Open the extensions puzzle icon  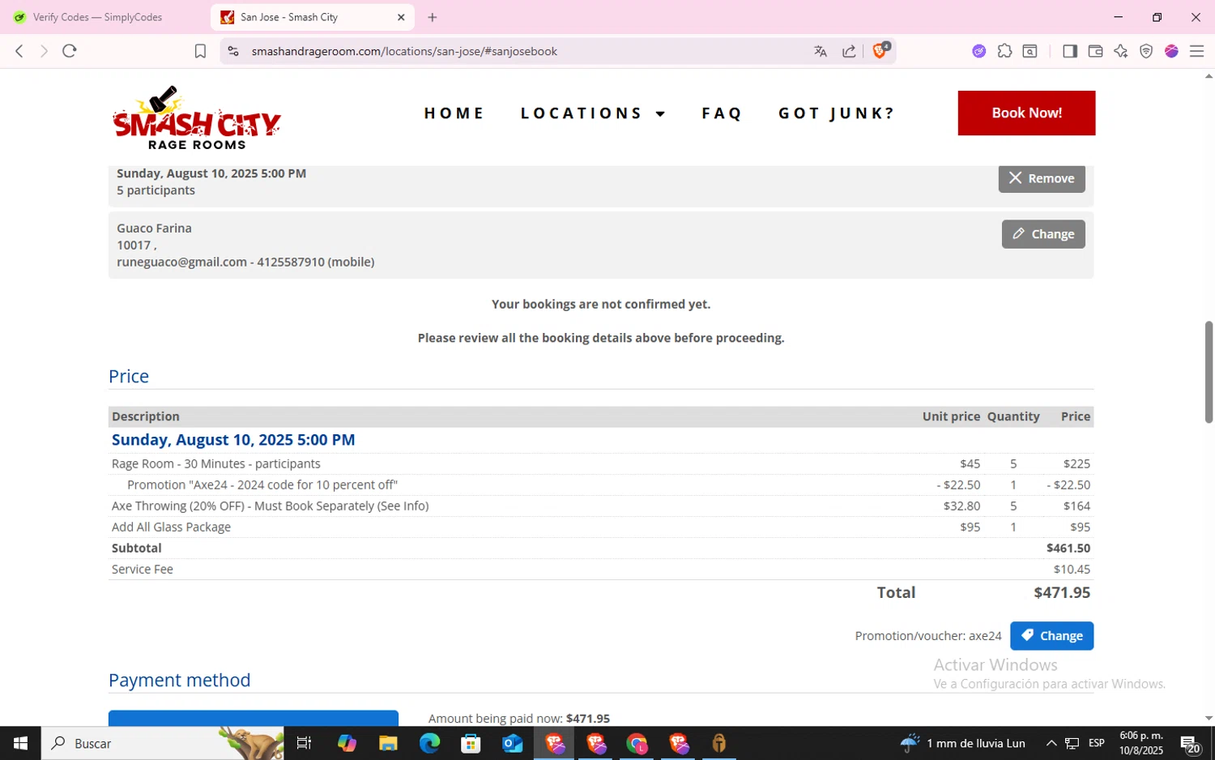point(1004,51)
